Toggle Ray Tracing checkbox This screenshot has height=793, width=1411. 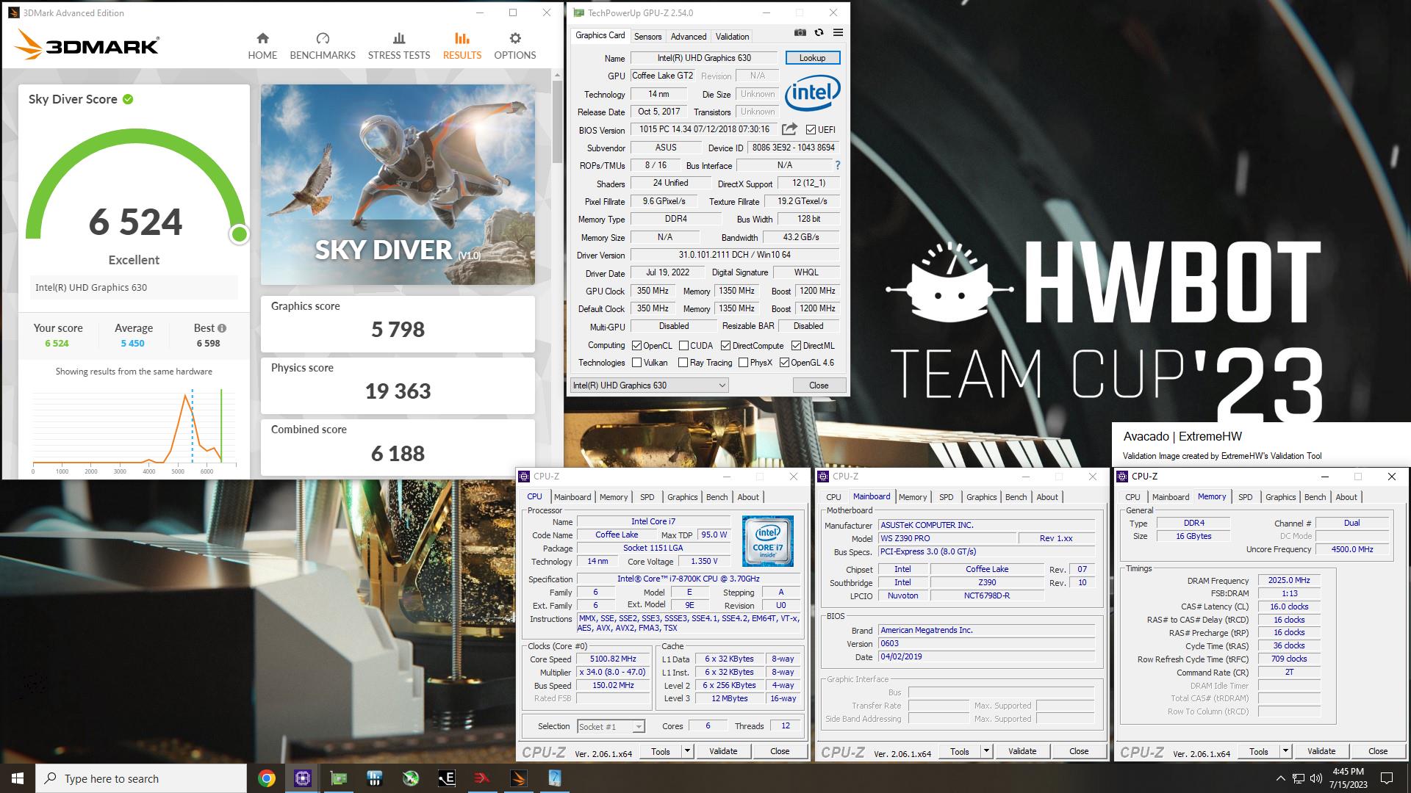pos(683,362)
